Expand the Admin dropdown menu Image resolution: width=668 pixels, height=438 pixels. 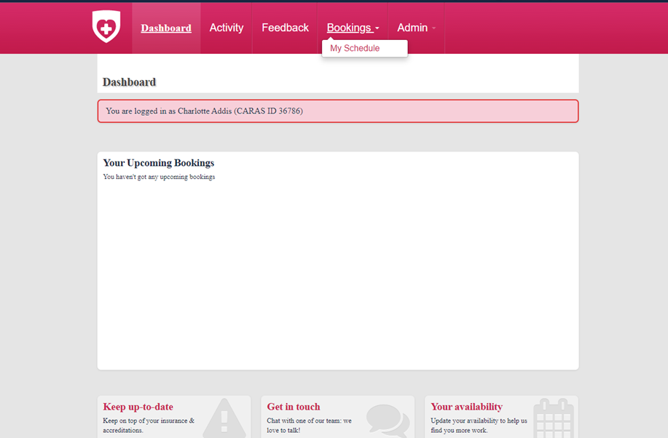click(x=416, y=28)
